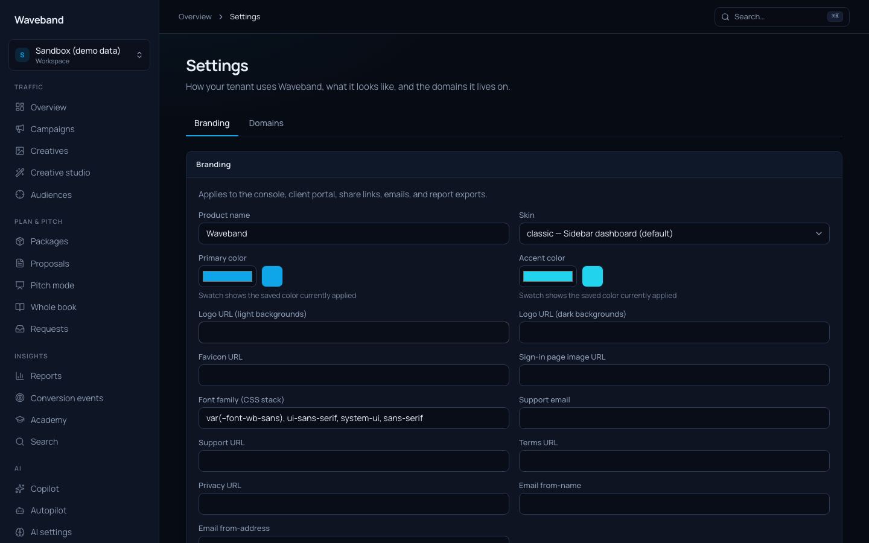Click the Sign-in page image URL field
The image size is (869, 543).
coord(674,375)
